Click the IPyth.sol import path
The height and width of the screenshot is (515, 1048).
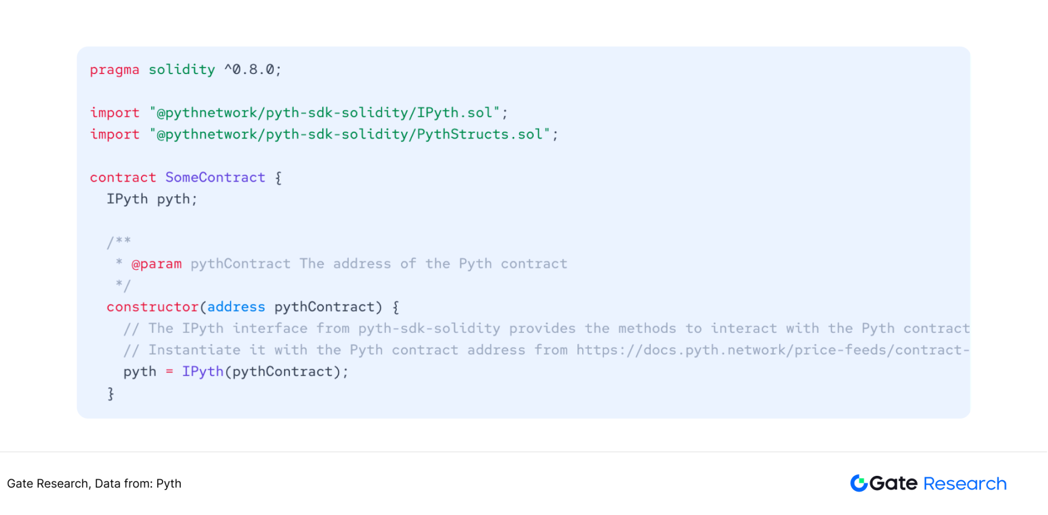325,113
